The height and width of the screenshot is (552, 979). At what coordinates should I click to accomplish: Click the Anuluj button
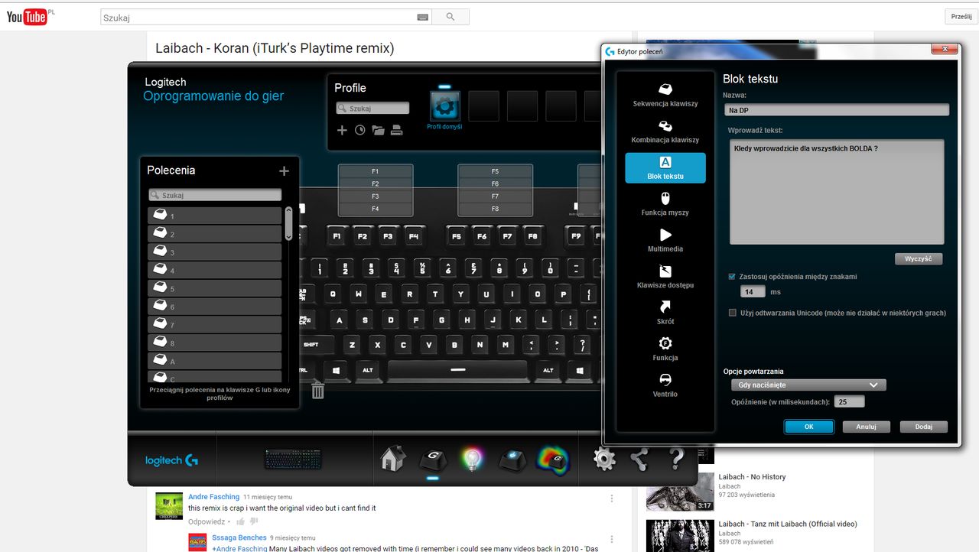(866, 427)
